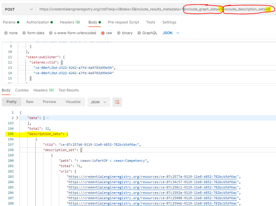
Task: Open the response viewer JSON format dropdown
Action: click(x=98, y=102)
